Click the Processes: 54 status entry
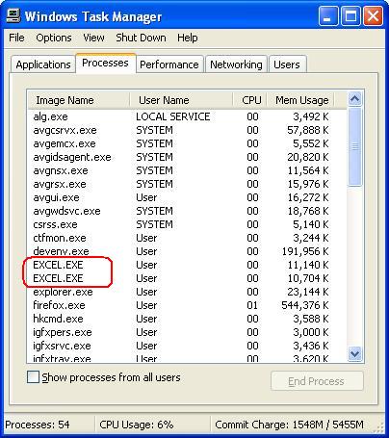The width and height of the screenshot is (389, 438). pyautogui.click(x=38, y=425)
